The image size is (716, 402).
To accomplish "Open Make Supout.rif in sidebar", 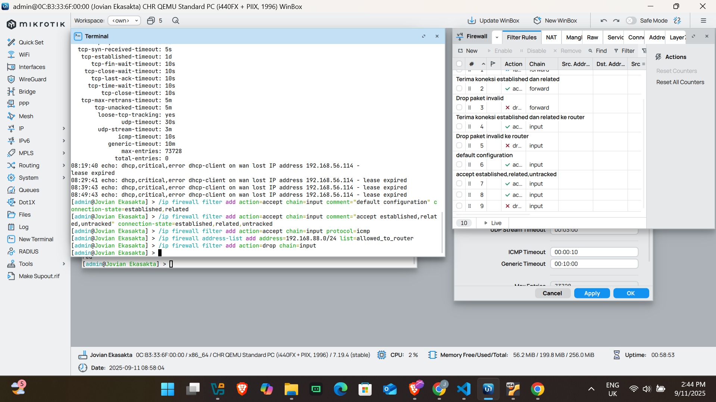I will pos(39,276).
